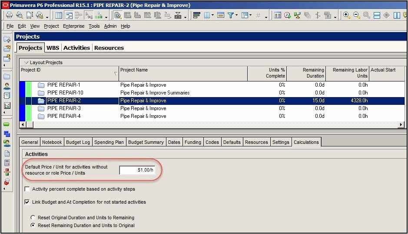Click the horizontal scrollbar left arrow
The height and width of the screenshot is (234, 408).
23,125
